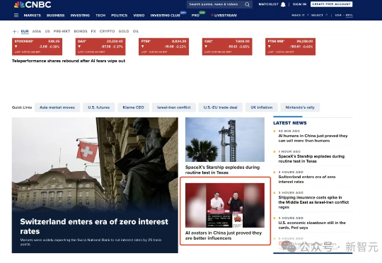Click the LATEST NEWS heading

(x=290, y=123)
